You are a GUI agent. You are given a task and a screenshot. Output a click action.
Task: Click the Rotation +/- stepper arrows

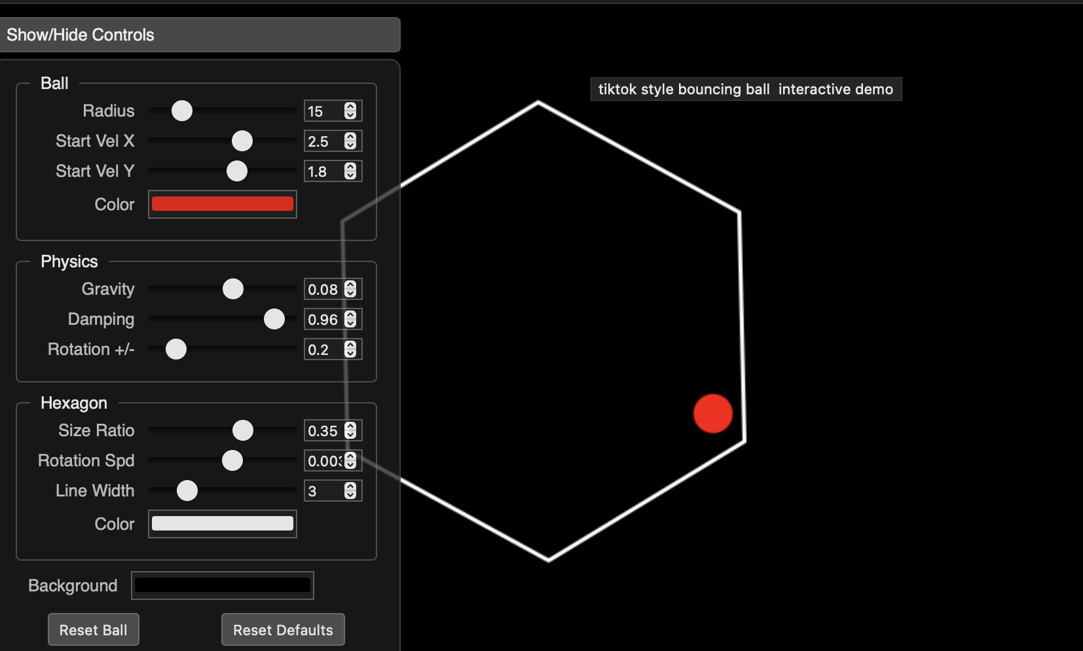pyautogui.click(x=350, y=350)
